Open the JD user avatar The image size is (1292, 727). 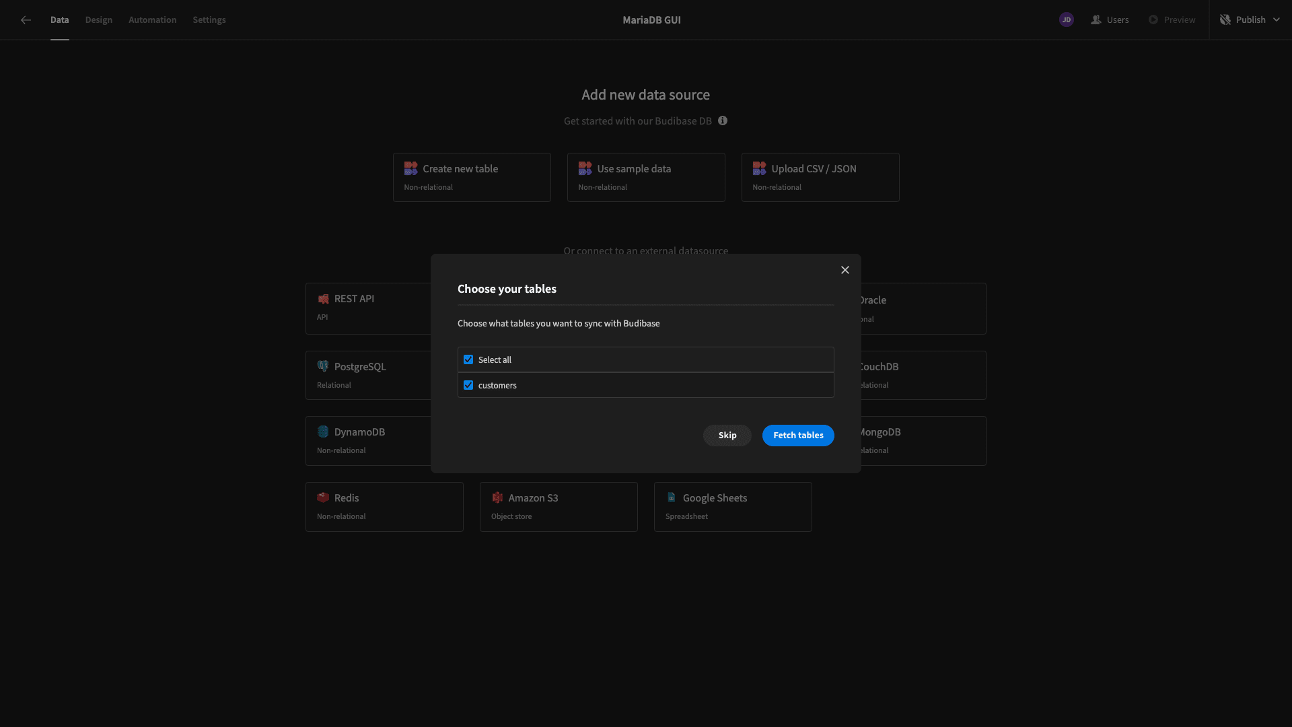[x=1066, y=20]
